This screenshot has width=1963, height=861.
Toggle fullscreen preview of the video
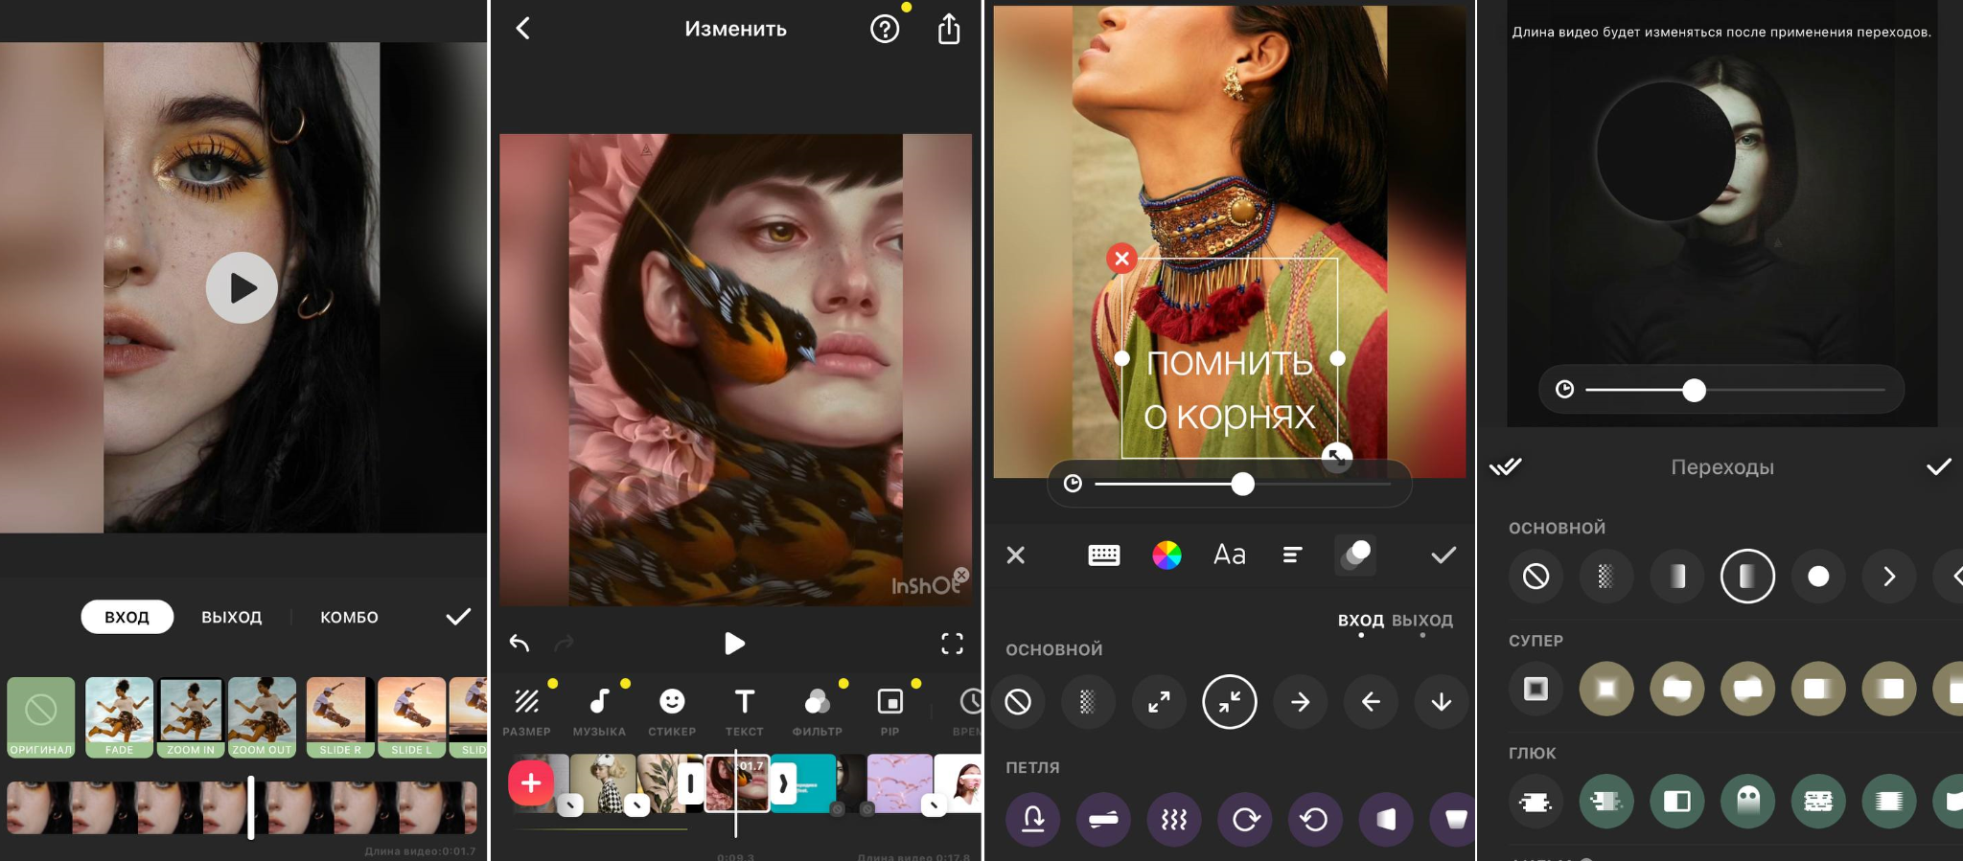pyautogui.click(x=952, y=644)
